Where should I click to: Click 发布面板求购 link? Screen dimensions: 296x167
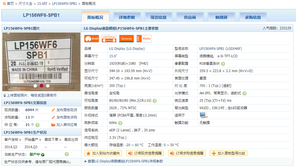point(67,117)
